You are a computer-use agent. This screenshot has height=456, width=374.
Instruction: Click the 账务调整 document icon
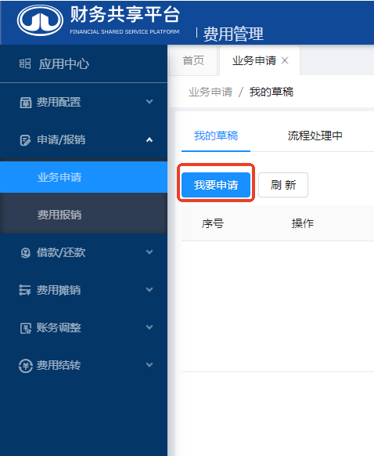coord(26,328)
